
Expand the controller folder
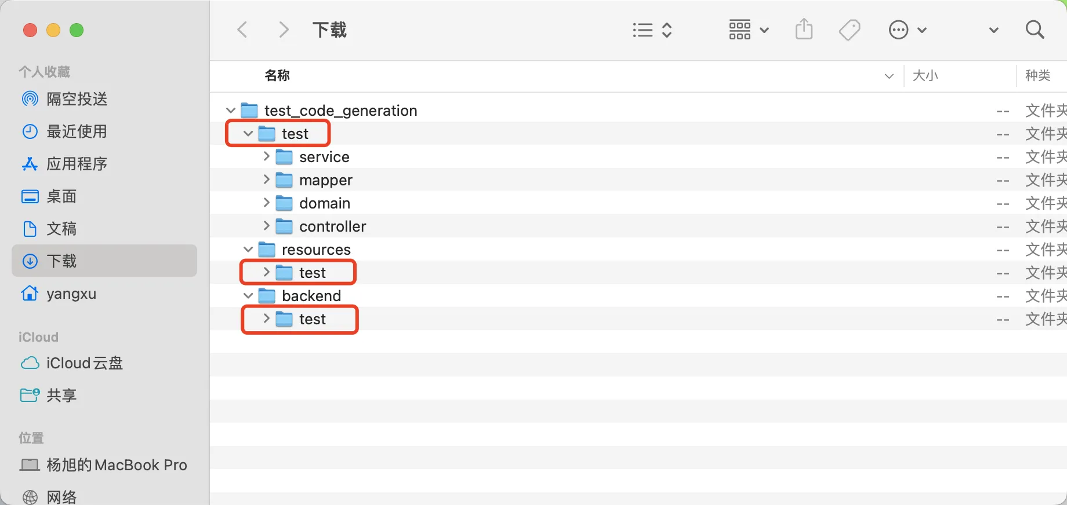(x=266, y=226)
